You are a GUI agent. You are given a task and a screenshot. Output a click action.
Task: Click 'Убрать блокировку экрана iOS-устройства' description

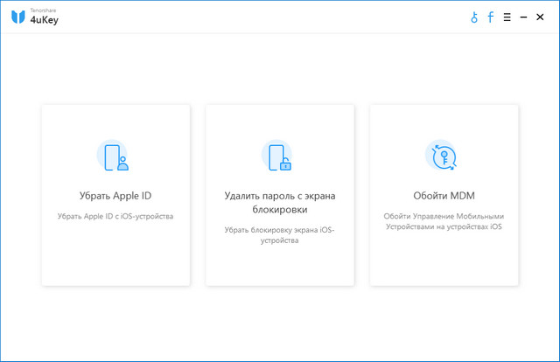[280, 235]
